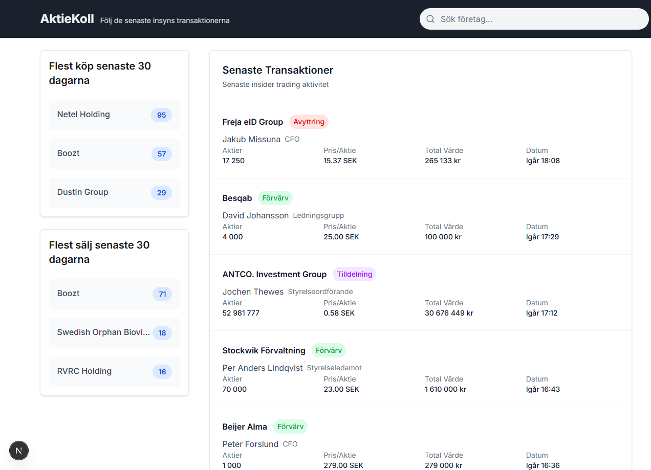The image size is (651, 470).
Task: Open the Next.js dev tools badge
Action: [19, 451]
